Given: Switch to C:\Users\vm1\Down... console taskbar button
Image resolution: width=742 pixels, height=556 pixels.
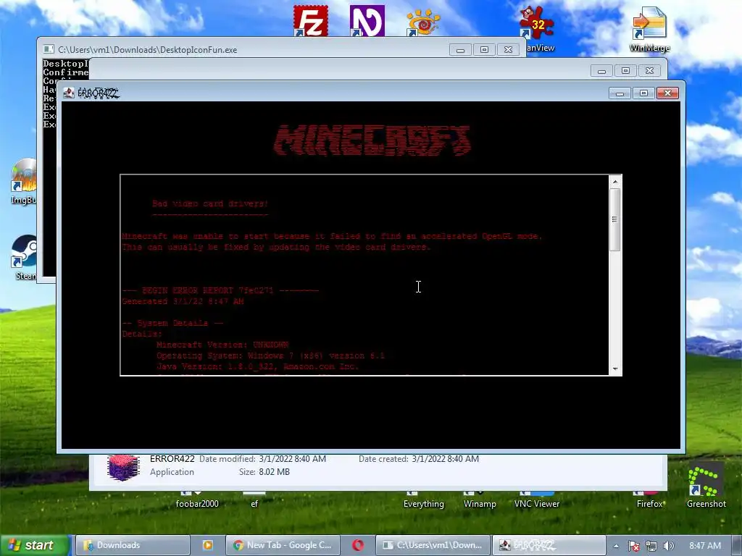Looking at the screenshot, I should point(433,545).
